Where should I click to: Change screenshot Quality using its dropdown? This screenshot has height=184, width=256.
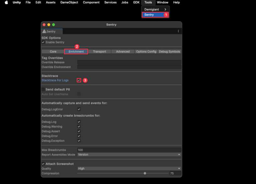pos(129,168)
